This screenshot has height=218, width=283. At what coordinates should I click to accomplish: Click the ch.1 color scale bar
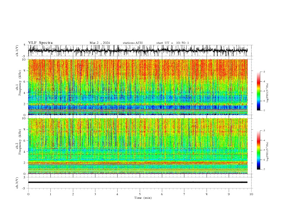(x=258, y=91)
